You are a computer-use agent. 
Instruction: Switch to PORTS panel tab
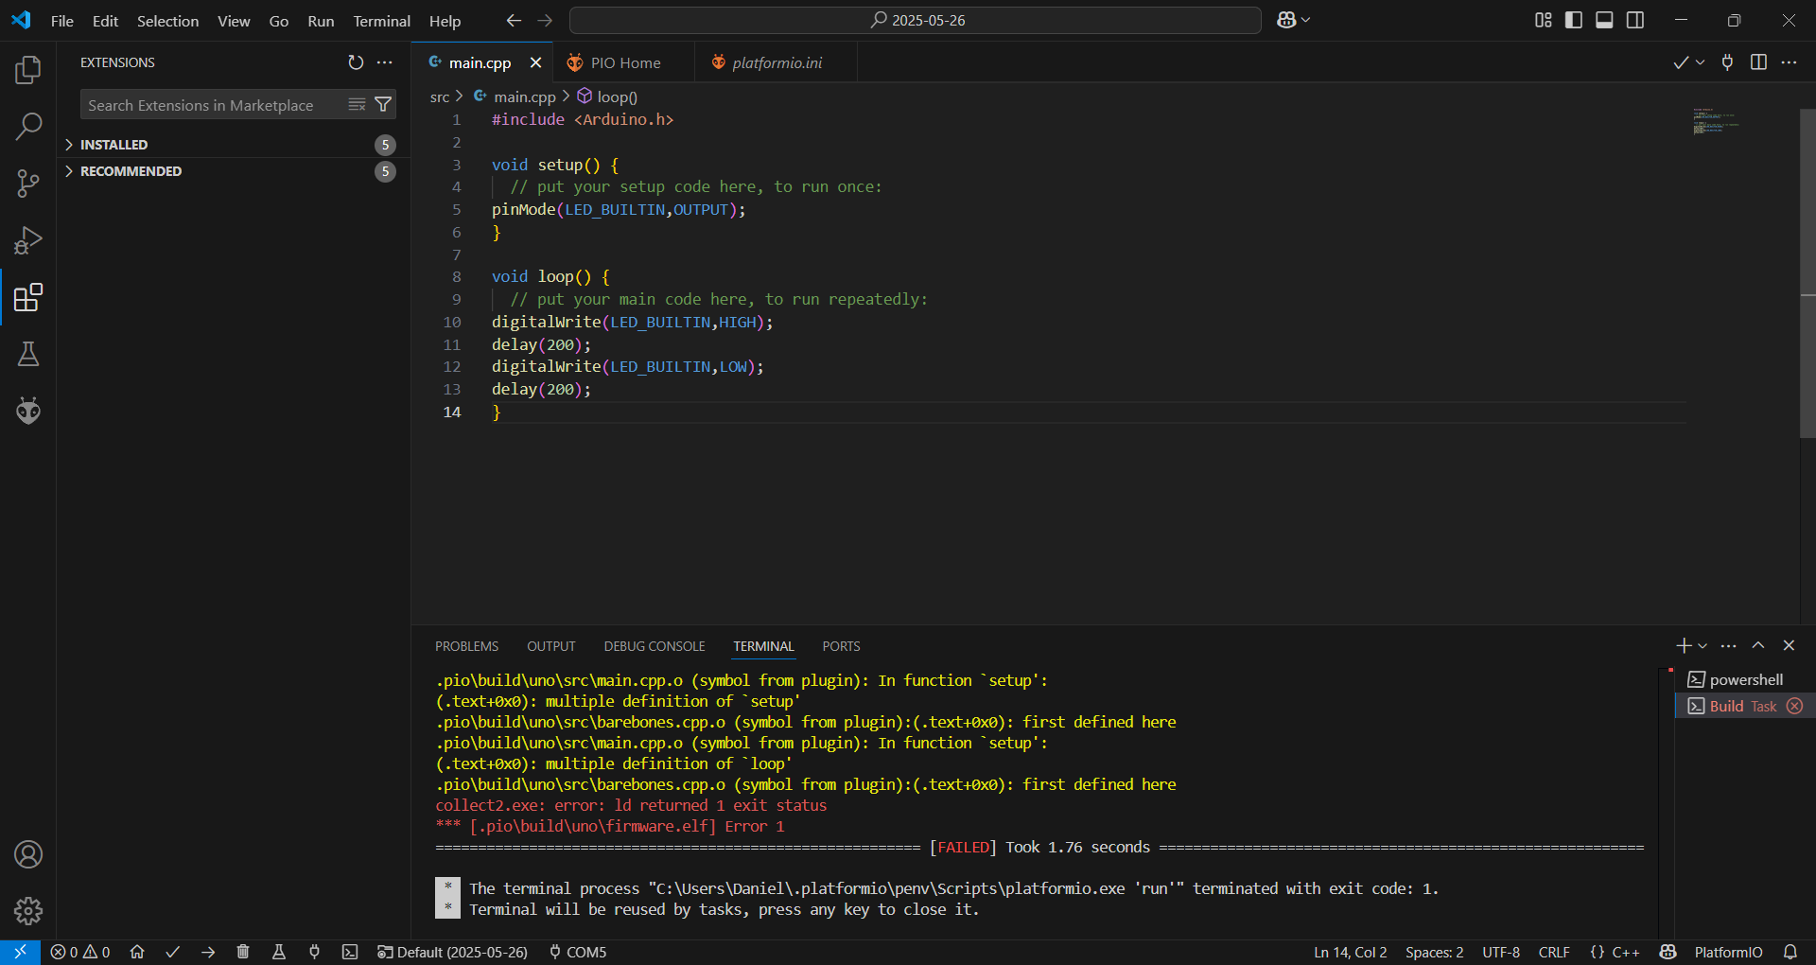(841, 646)
